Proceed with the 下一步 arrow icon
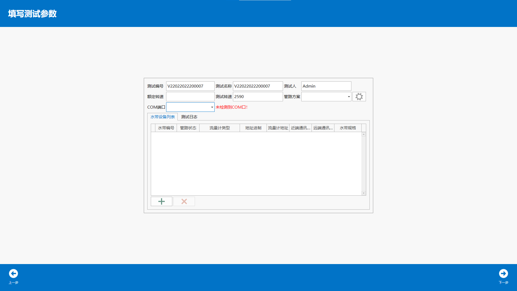 [x=503, y=273]
